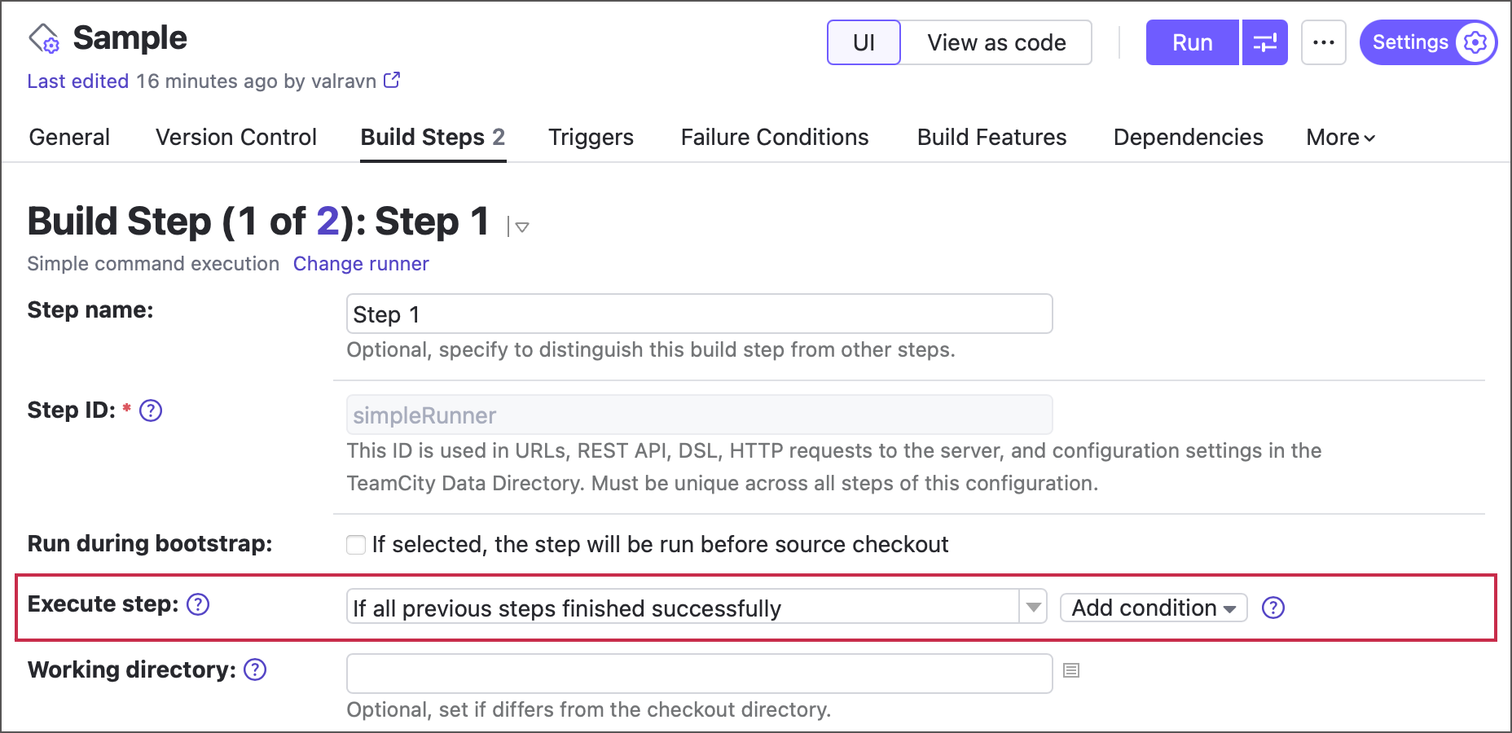Expand the Add condition dropdown
This screenshot has height=733, width=1512.
tap(1152, 608)
